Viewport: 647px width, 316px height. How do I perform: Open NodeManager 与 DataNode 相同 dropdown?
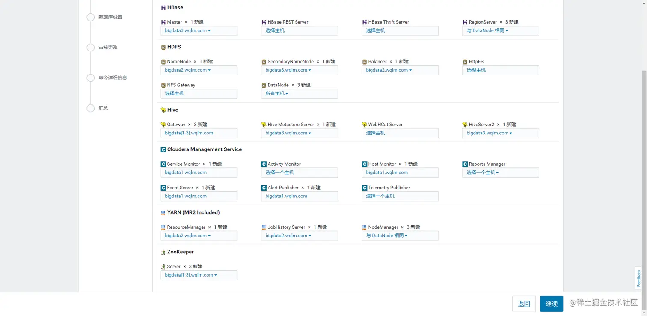click(400, 236)
